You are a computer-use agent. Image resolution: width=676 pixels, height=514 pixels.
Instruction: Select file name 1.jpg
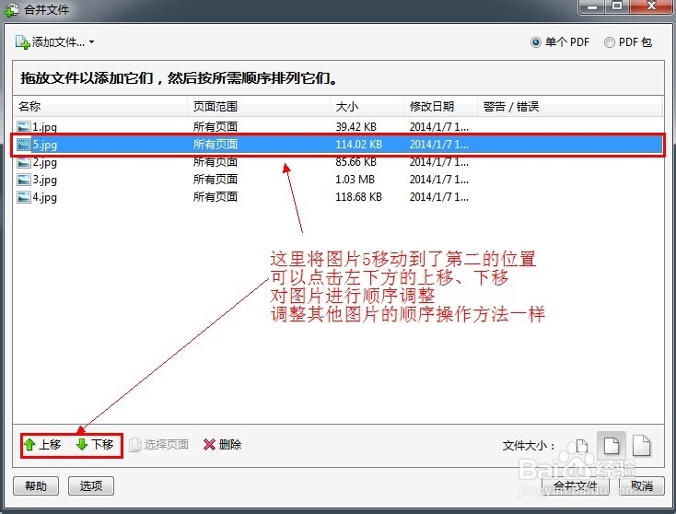(45, 127)
